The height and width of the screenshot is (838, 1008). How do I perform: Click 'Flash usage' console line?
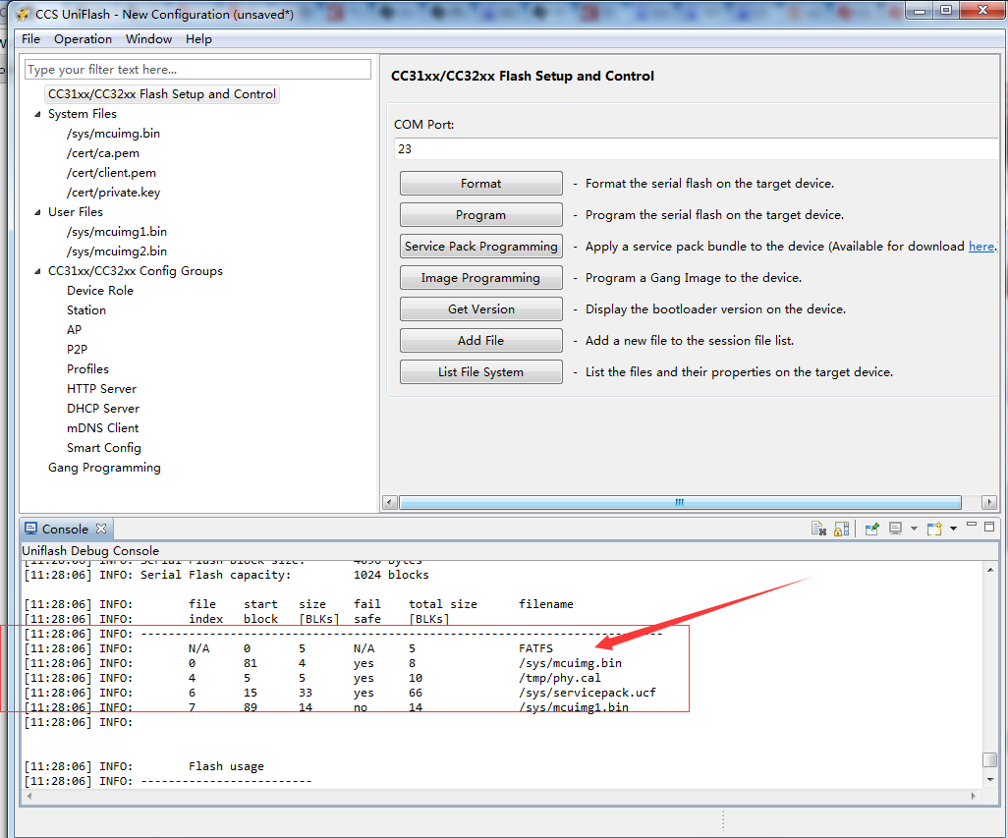[226, 766]
